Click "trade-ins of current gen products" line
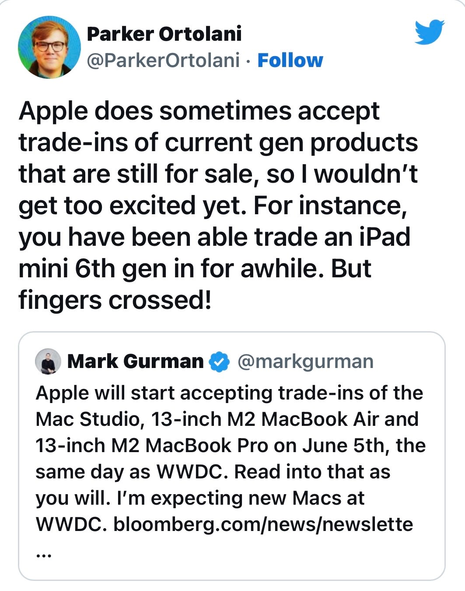Screen dimensions: 465x591 click(x=218, y=142)
